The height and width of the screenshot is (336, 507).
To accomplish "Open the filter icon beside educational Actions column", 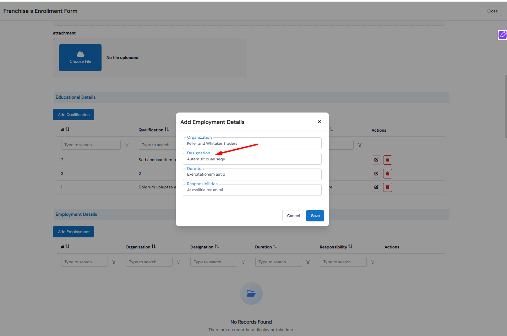I will click(360, 145).
